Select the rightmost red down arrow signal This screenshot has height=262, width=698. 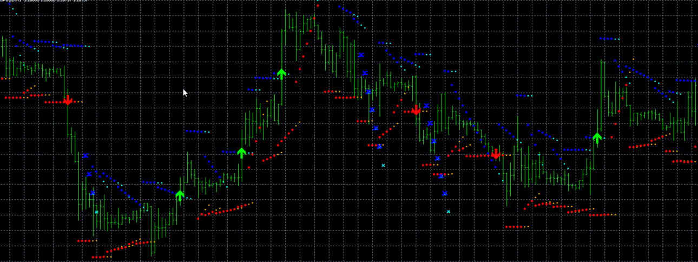click(x=496, y=154)
